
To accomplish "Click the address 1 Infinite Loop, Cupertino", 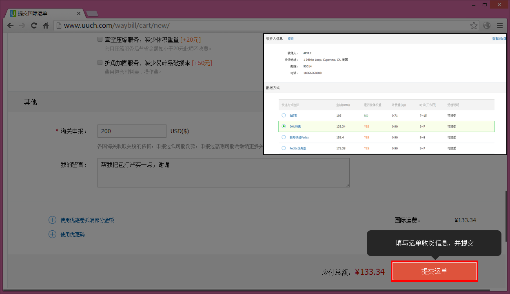I will 326,60.
